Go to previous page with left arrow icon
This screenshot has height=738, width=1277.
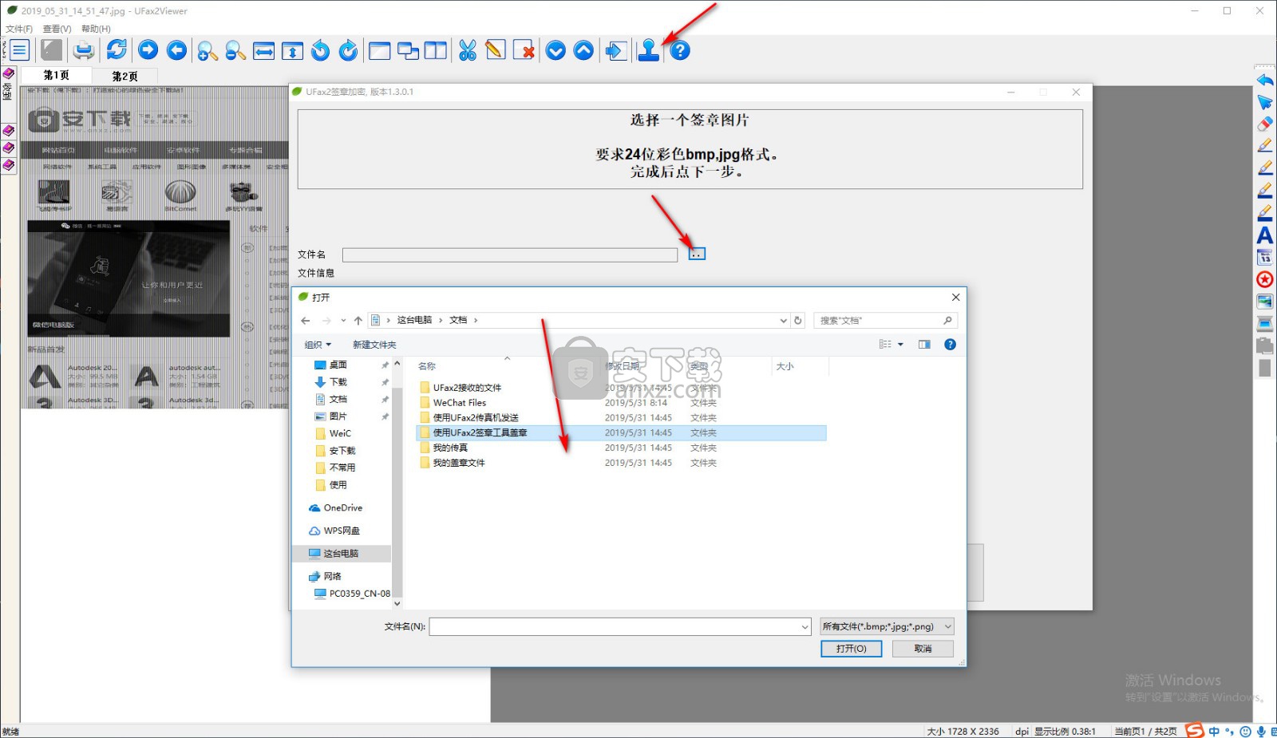click(x=176, y=50)
